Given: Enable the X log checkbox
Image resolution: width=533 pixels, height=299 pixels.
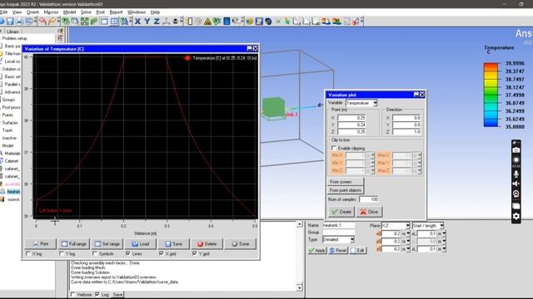Looking at the screenshot, I should click(28, 253).
